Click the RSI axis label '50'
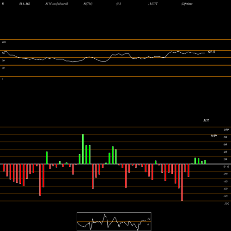Screen dimensions: 231x231 coord(3,61)
